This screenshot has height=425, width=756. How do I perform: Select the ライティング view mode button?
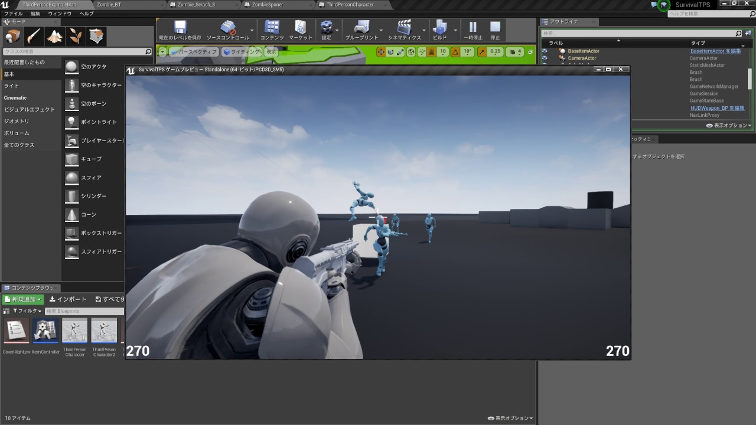click(x=242, y=52)
